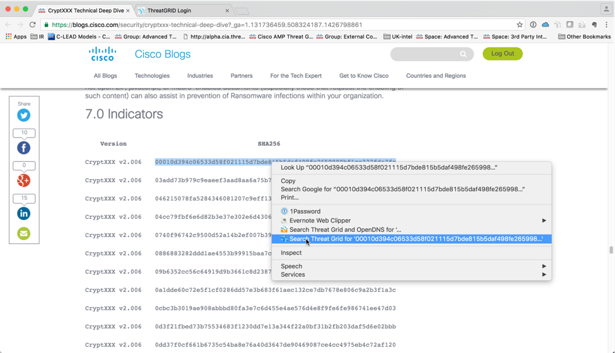This screenshot has height=353, width=615.
Task: Open the Partners navigation link
Action: pos(242,76)
